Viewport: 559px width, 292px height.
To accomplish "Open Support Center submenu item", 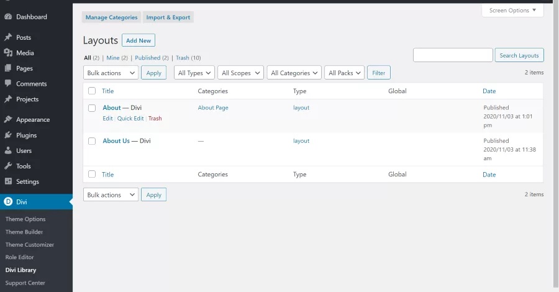I will tap(25, 283).
